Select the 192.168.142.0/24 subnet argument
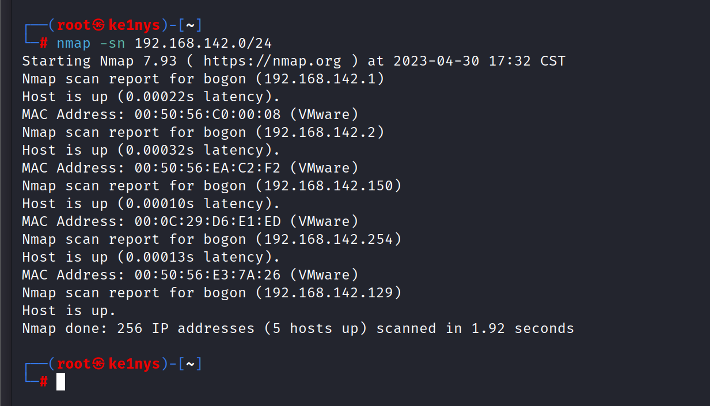This screenshot has width=710, height=406. coord(203,43)
